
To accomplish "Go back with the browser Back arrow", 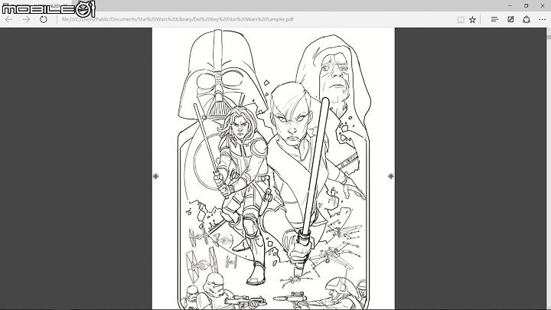I will [8, 20].
